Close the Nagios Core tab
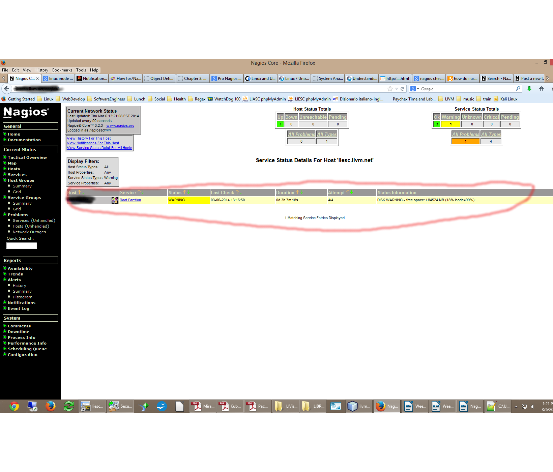Viewport: 553px width, 472px height. (37, 79)
